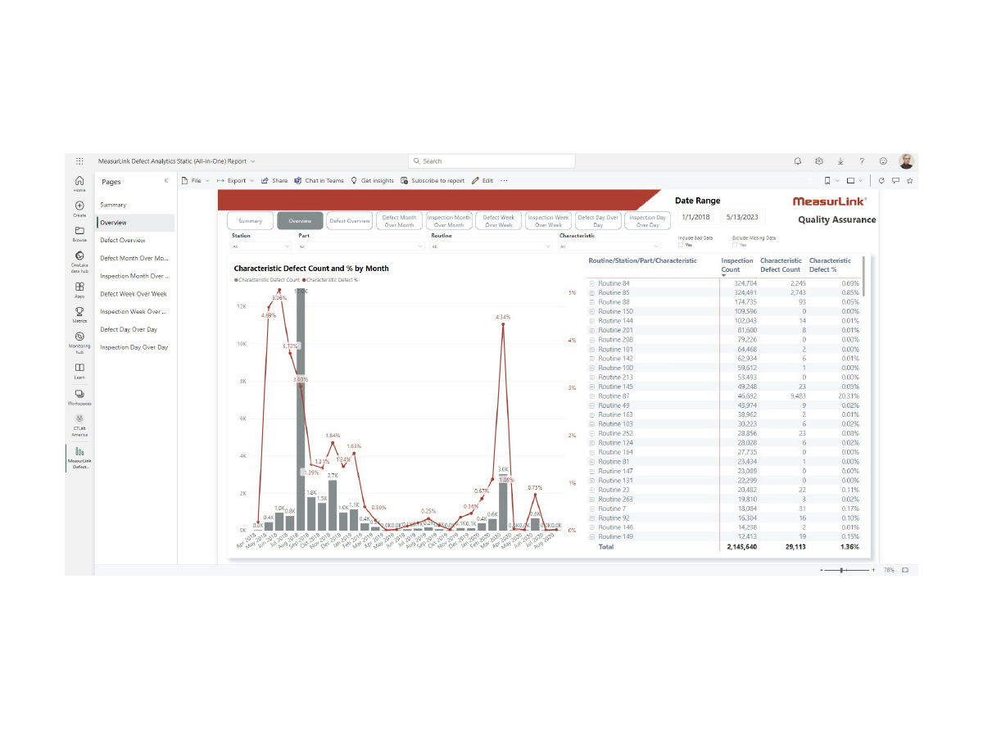Click Edit in the toolbar
This screenshot has height=737, width=983.
point(482,180)
